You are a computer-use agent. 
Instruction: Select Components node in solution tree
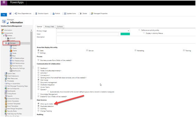(x=8, y=33)
